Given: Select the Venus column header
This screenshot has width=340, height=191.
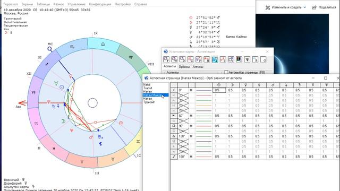Looking at the screenshot, I should point(259,85).
